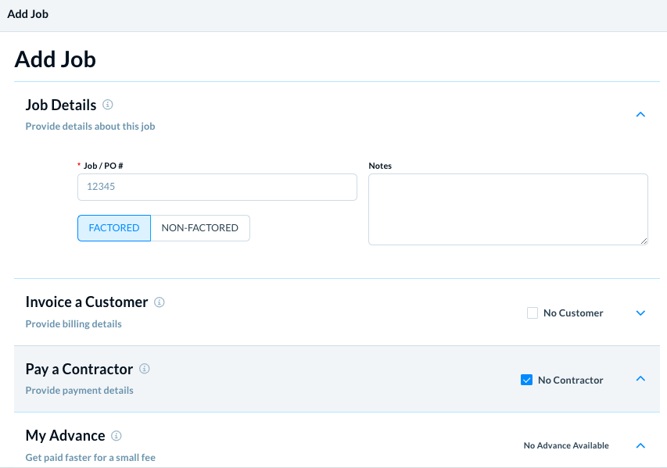This screenshot has height=468, width=667.
Task: Collapse the Pay a Contractor section chevron
Action: pyautogui.click(x=640, y=379)
